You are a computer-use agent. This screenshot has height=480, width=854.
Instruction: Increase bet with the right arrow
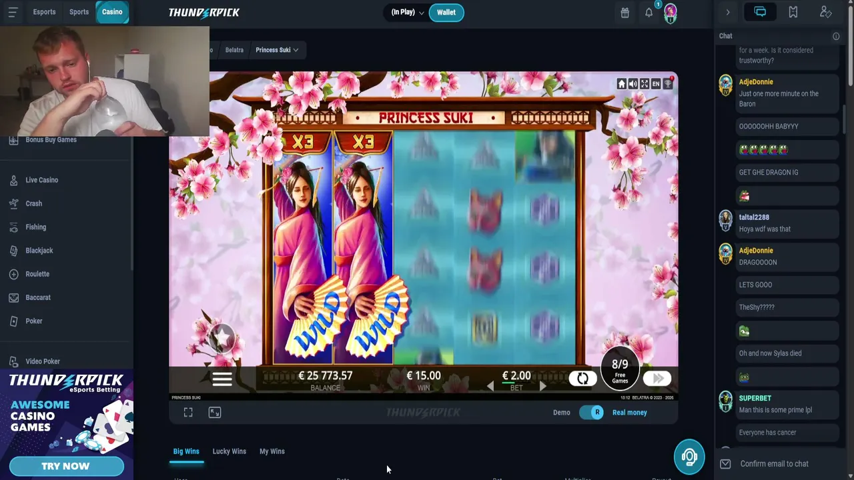pos(542,386)
